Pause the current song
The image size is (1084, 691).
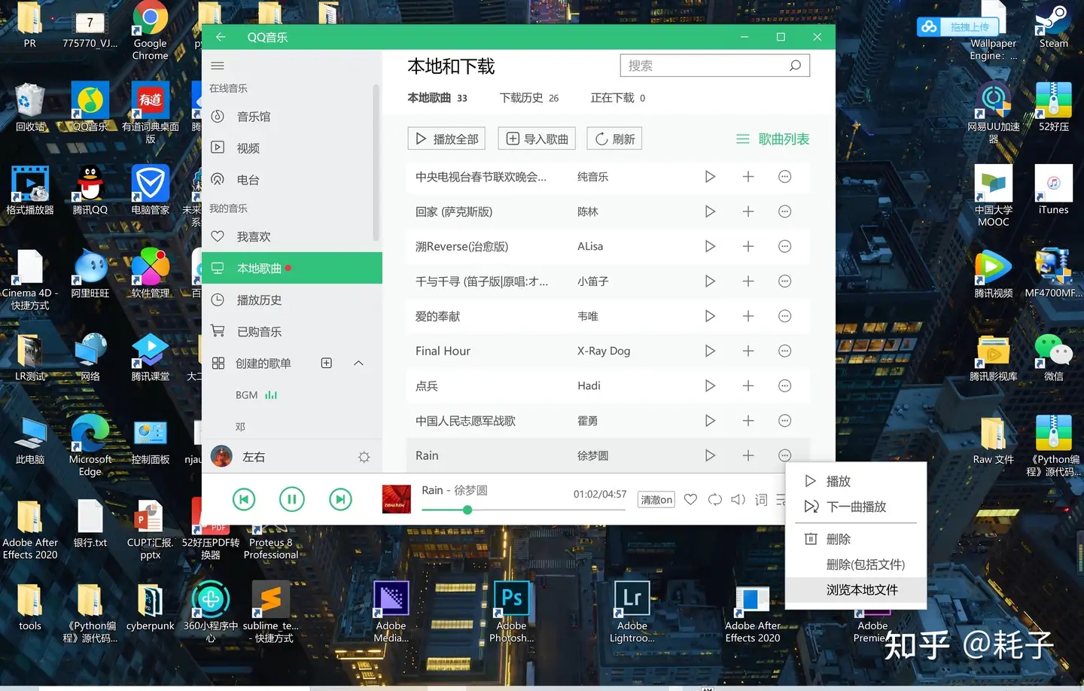click(292, 499)
